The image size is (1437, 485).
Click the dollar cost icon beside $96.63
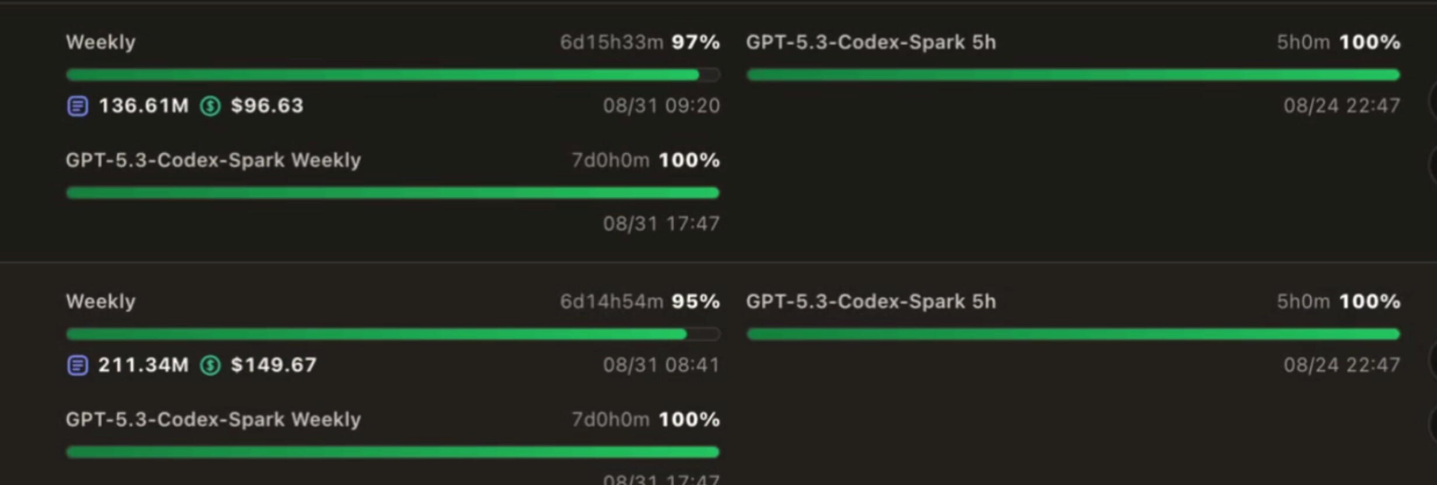210,106
